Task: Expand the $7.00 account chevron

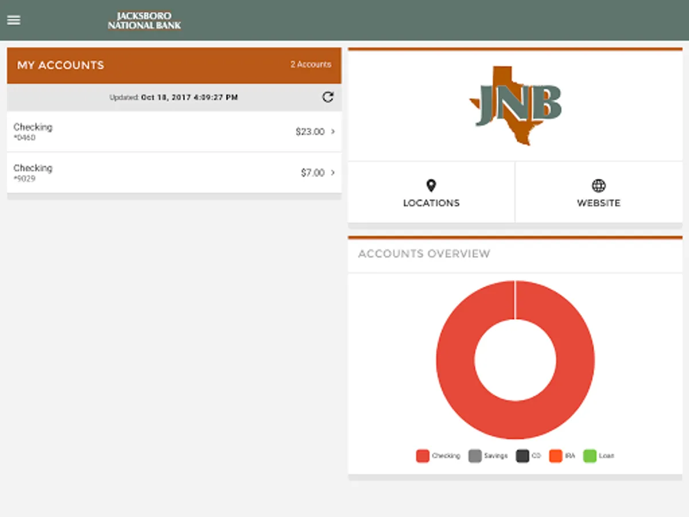Action: pos(333,172)
